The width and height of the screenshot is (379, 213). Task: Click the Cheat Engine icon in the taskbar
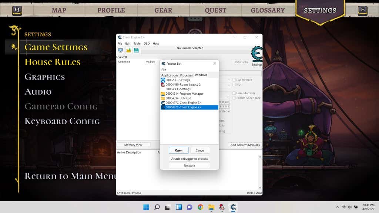pyautogui.click(x=232, y=207)
